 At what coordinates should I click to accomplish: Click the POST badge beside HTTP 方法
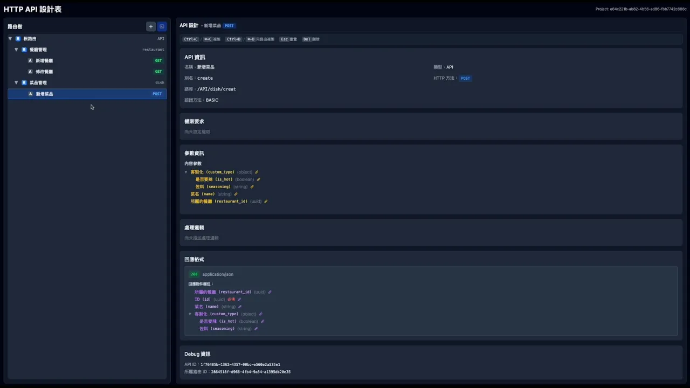pos(465,78)
